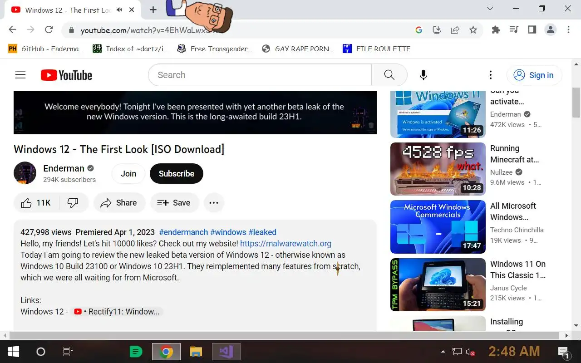The height and width of the screenshot is (363, 581).
Task: Mute the tab via its speaker icon
Action: 119,10
